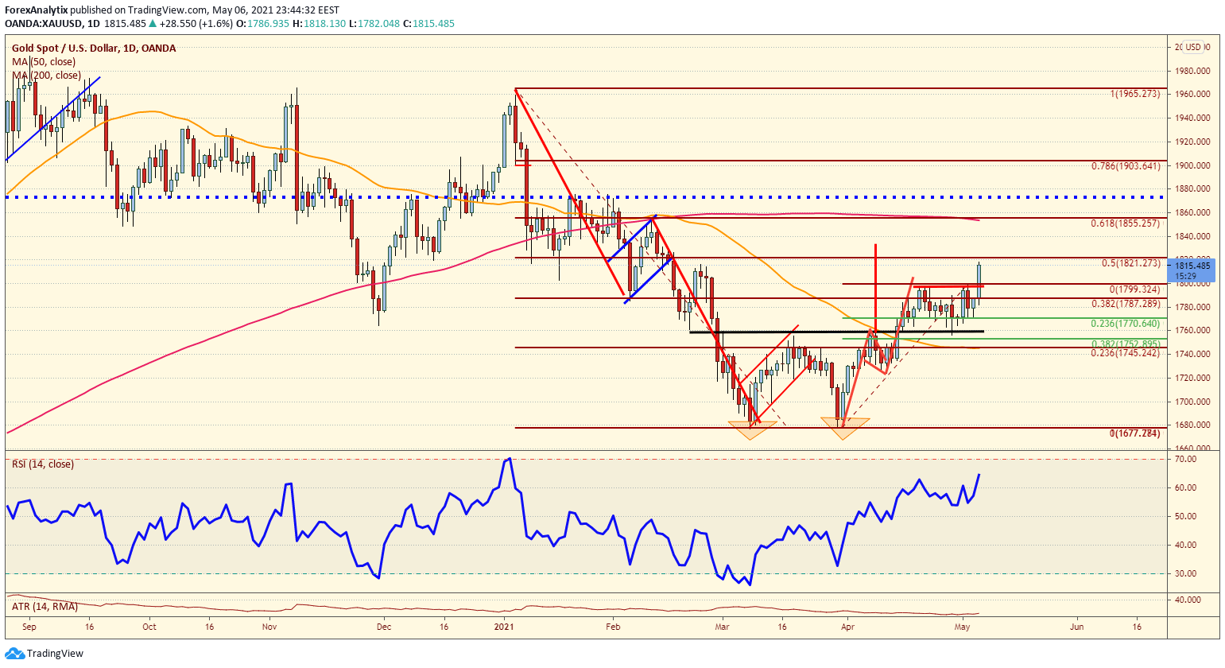This screenshot has height=668, width=1225.
Task: Click the Sep label on time axis
Action: [29, 627]
